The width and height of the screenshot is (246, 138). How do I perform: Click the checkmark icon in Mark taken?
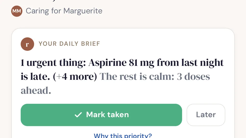point(78,115)
